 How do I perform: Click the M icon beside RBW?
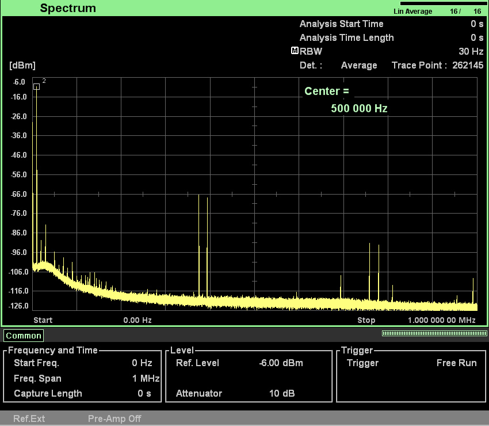pos(295,51)
